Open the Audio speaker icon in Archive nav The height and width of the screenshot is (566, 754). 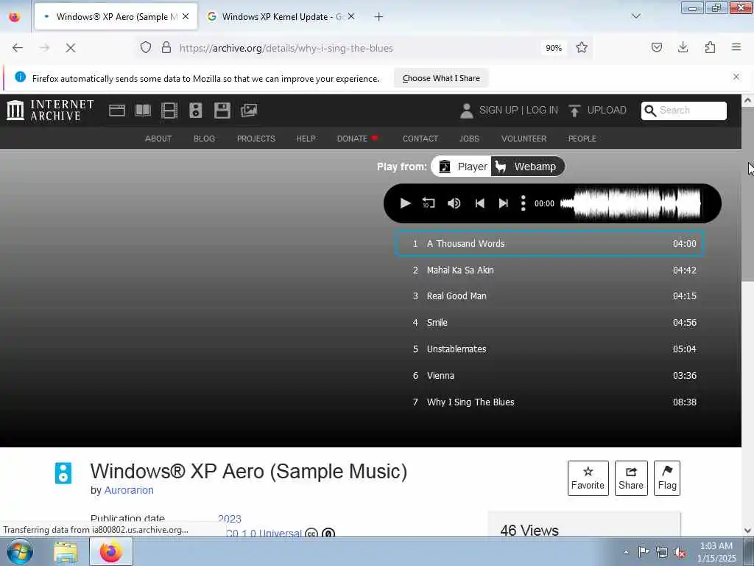[x=196, y=111]
